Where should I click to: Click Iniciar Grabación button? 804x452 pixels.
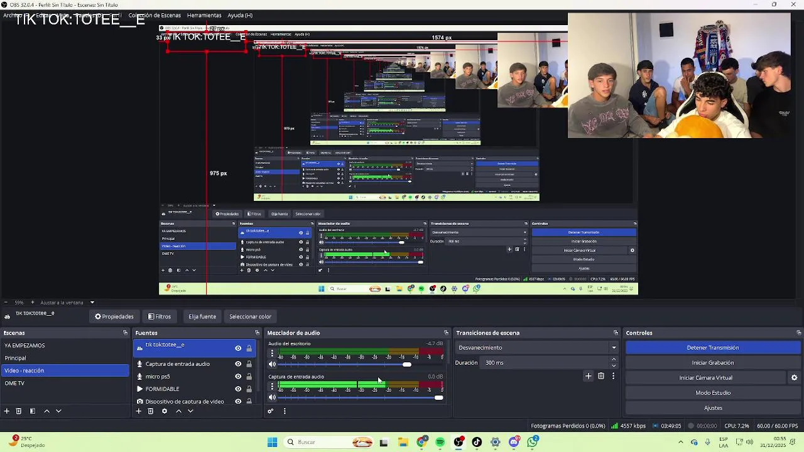click(713, 363)
